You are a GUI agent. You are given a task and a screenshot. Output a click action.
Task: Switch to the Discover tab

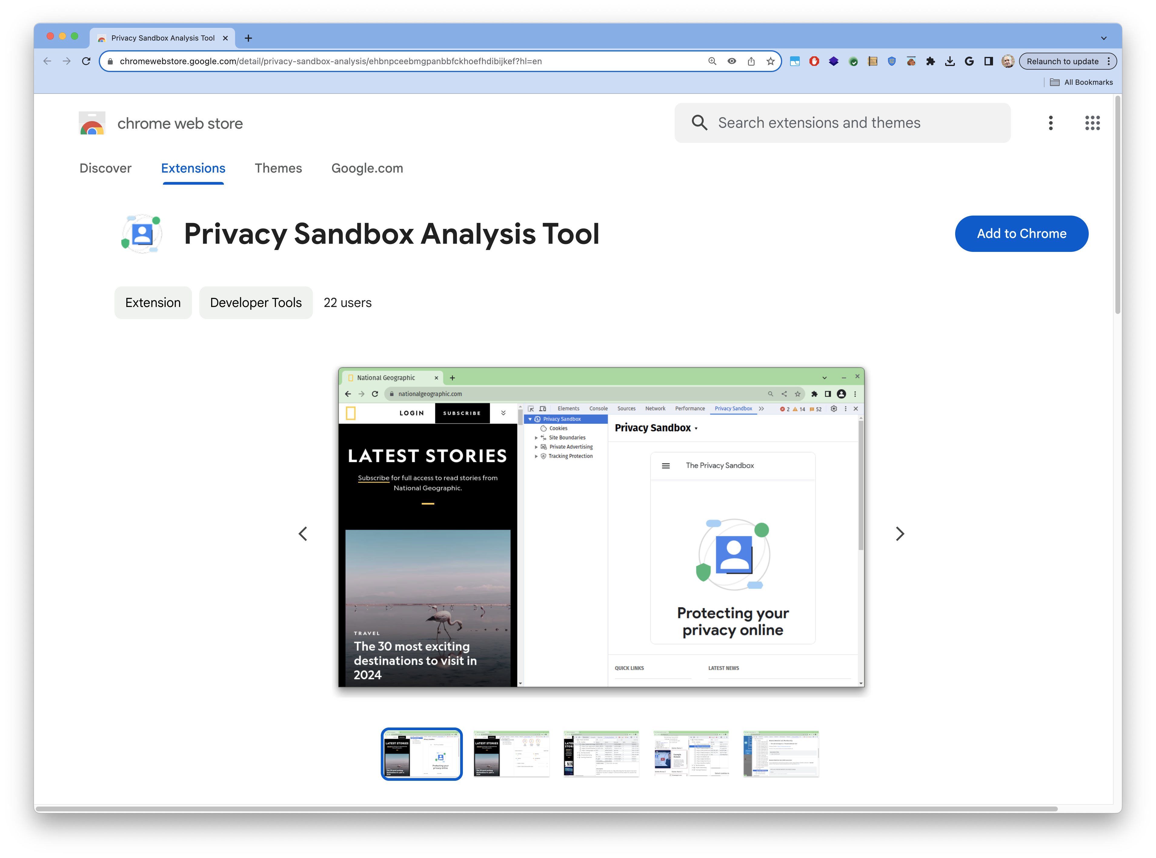point(105,168)
